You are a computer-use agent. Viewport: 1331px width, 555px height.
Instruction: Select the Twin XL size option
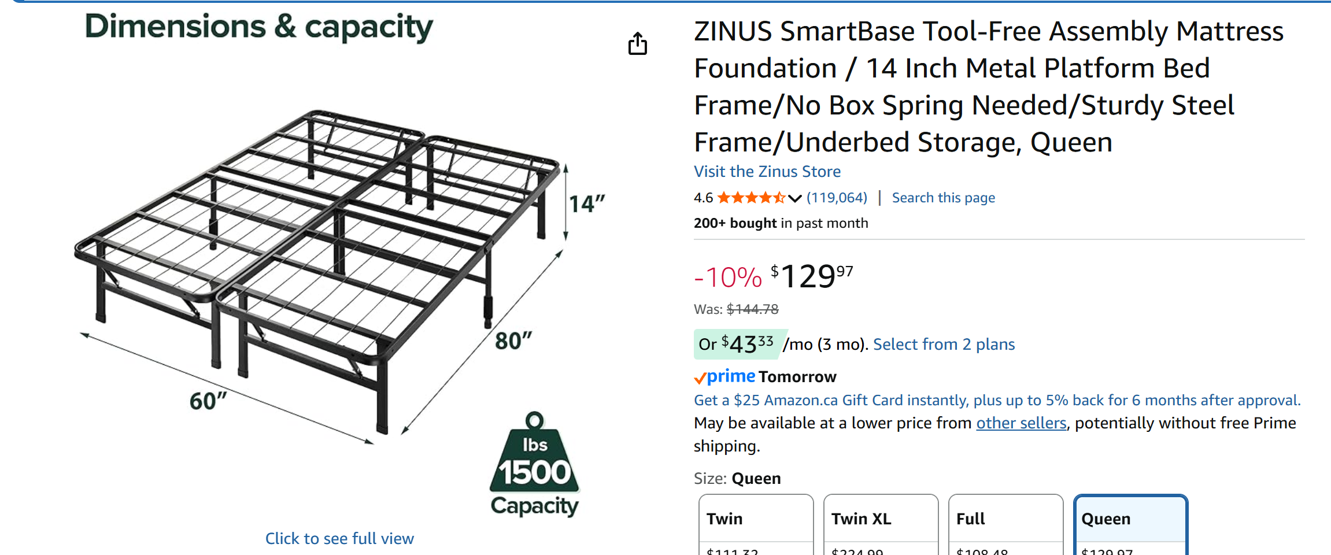click(x=881, y=524)
